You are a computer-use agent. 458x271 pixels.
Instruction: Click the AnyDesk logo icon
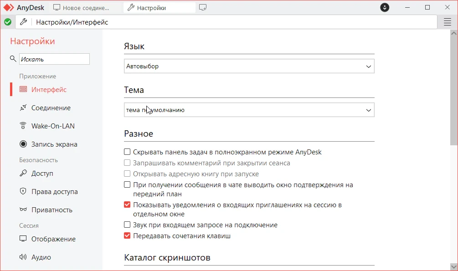pos(9,8)
